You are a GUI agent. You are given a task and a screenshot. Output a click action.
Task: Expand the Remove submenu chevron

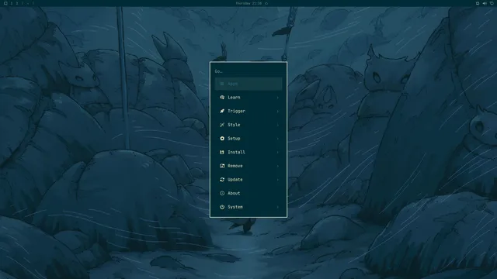(278, 166)
